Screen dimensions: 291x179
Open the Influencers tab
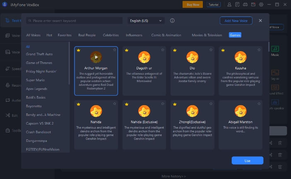[x=134, y=35]
